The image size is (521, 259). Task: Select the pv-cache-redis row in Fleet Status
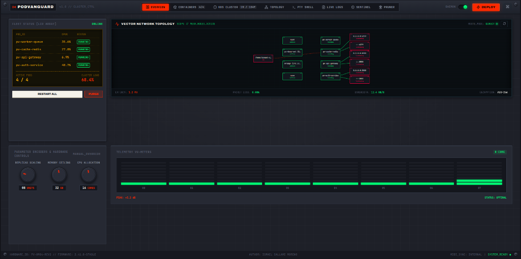pyautogui.click(x=57, y=49)
